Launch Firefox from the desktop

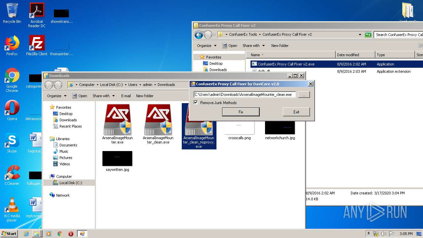[12, 46]
